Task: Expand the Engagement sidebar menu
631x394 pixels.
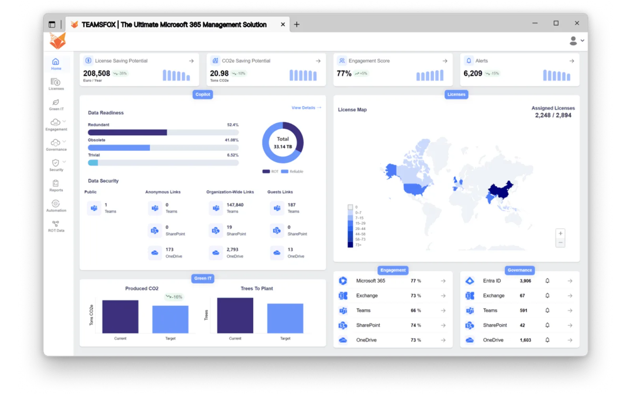Action: pos(64,121)
